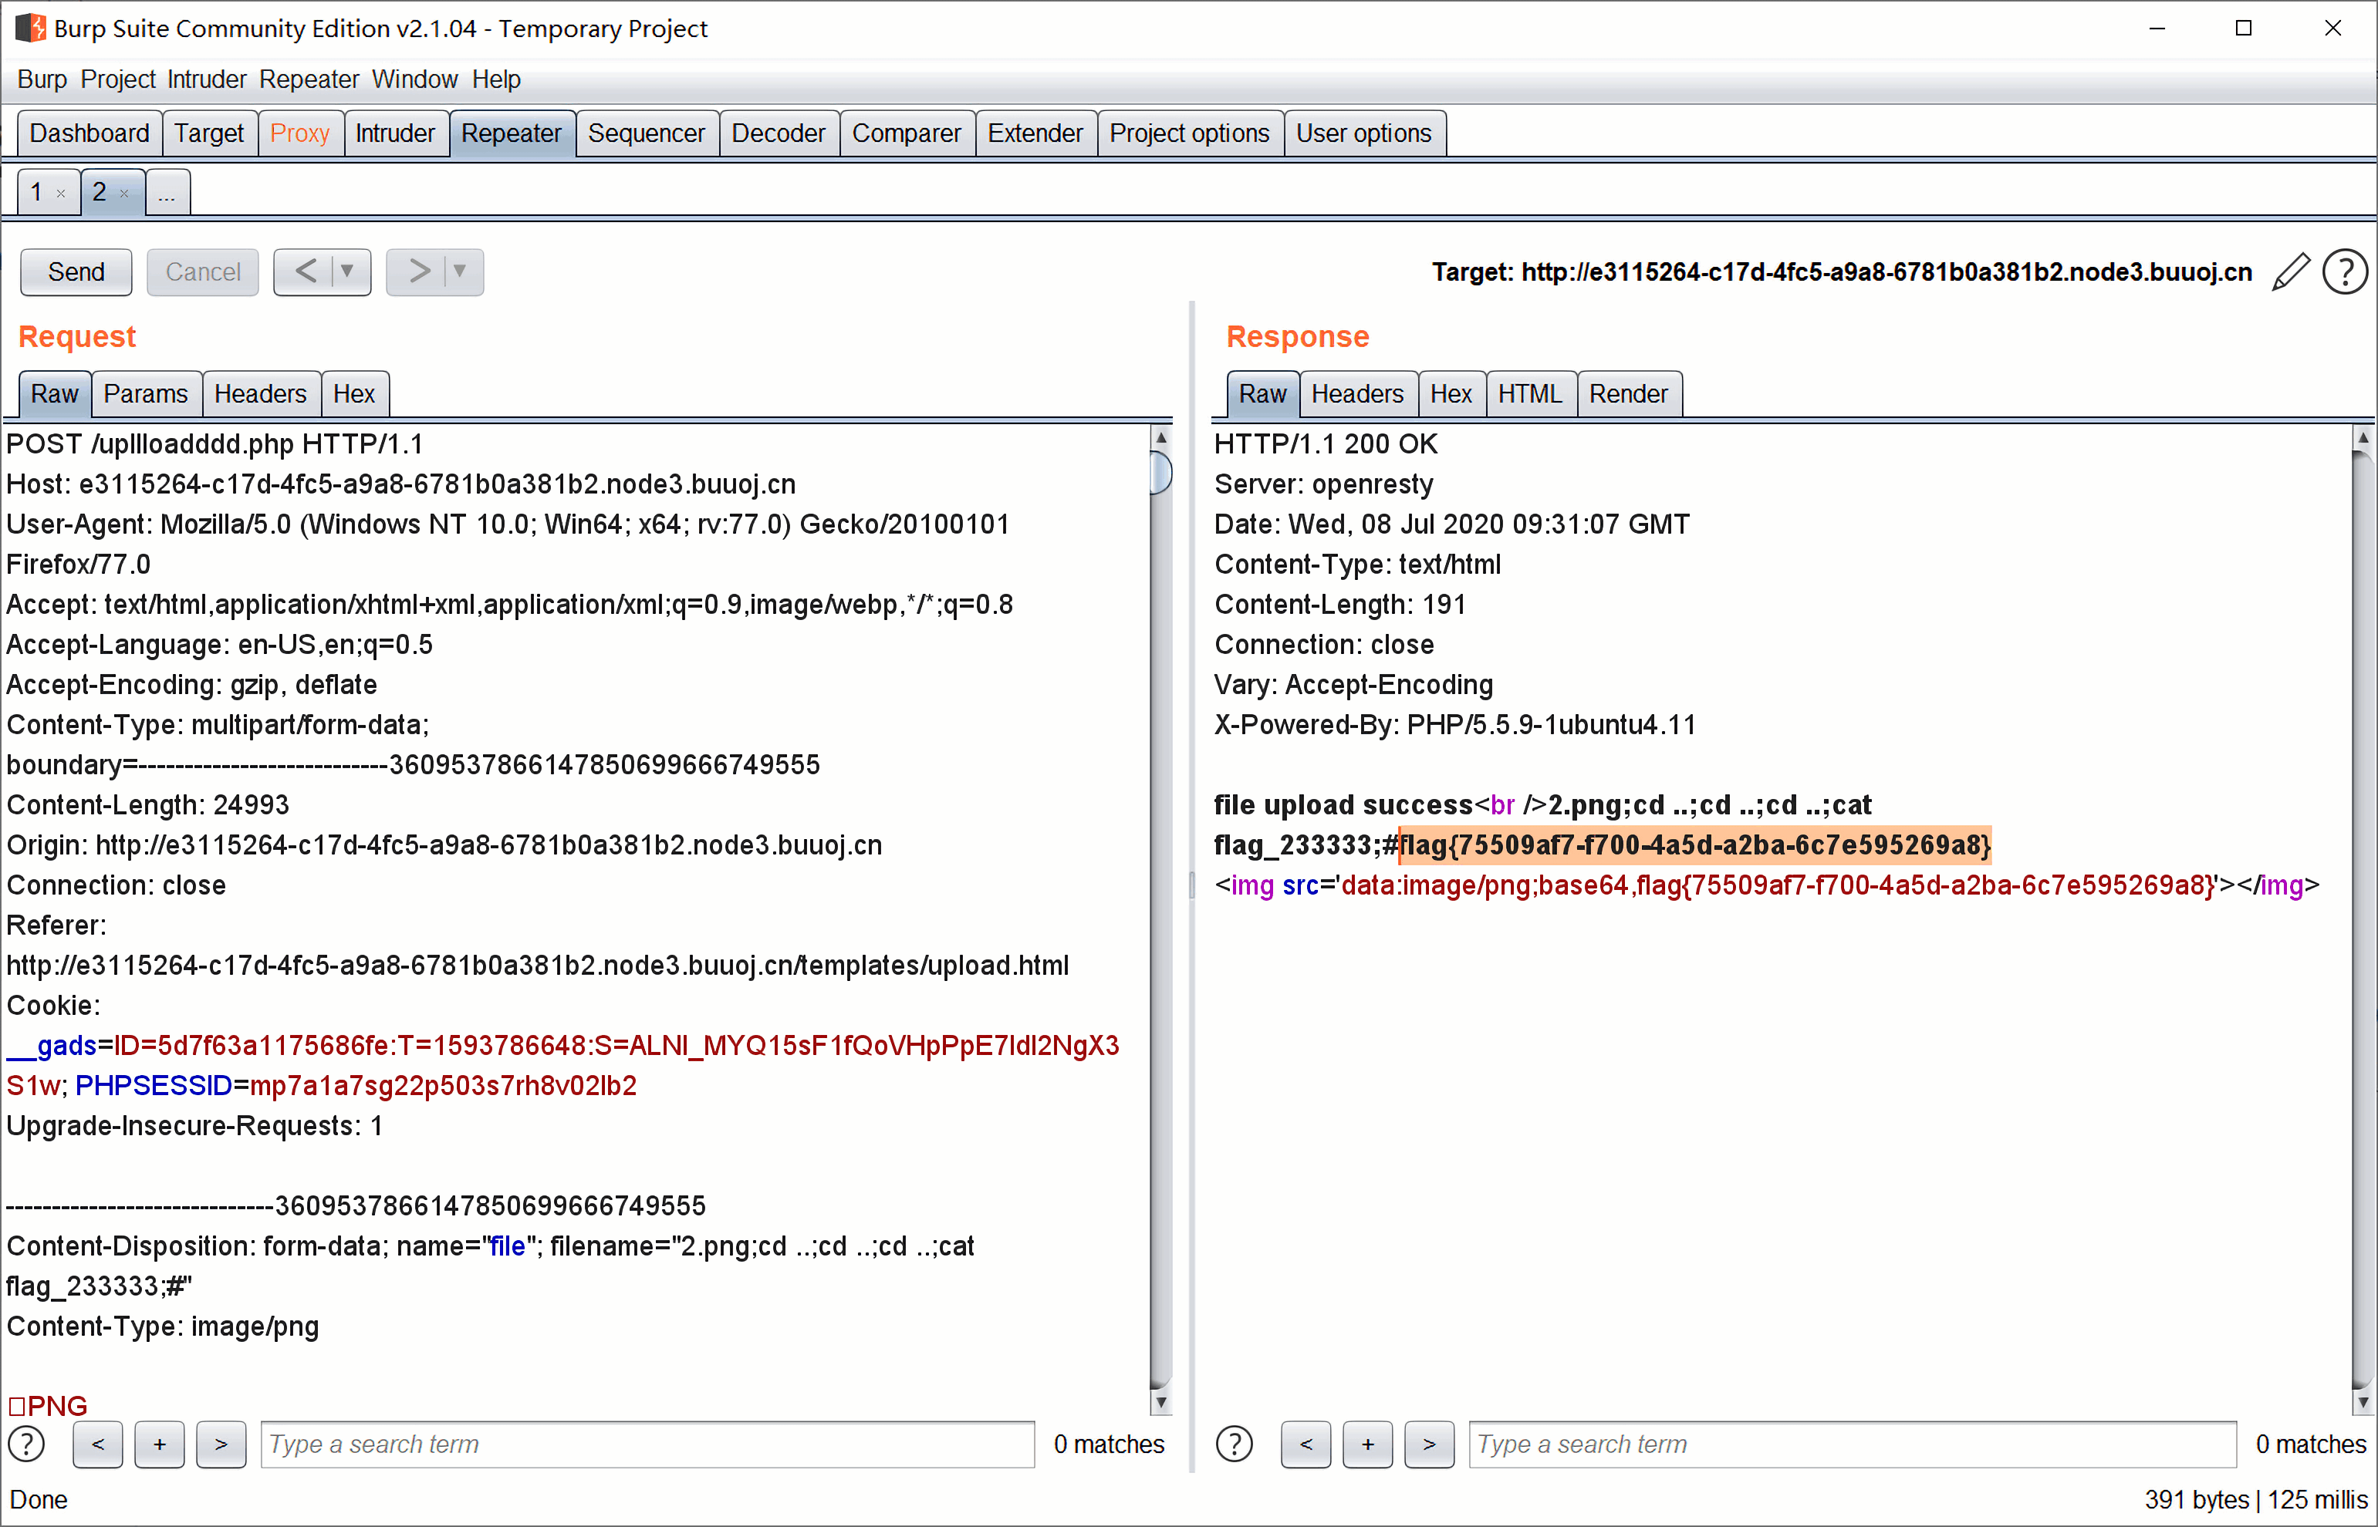Click the request search help icon
This screenshot has height=1527, width=2378.
coord(27,1444)
